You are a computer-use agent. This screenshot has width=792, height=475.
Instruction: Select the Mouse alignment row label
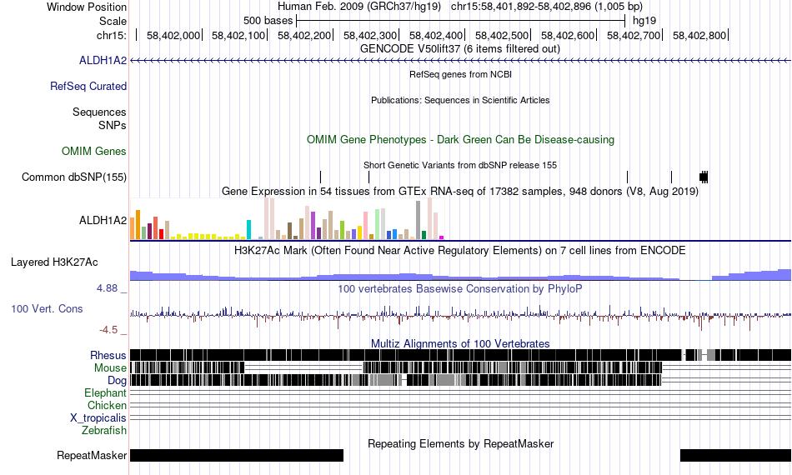pos(110,368)
